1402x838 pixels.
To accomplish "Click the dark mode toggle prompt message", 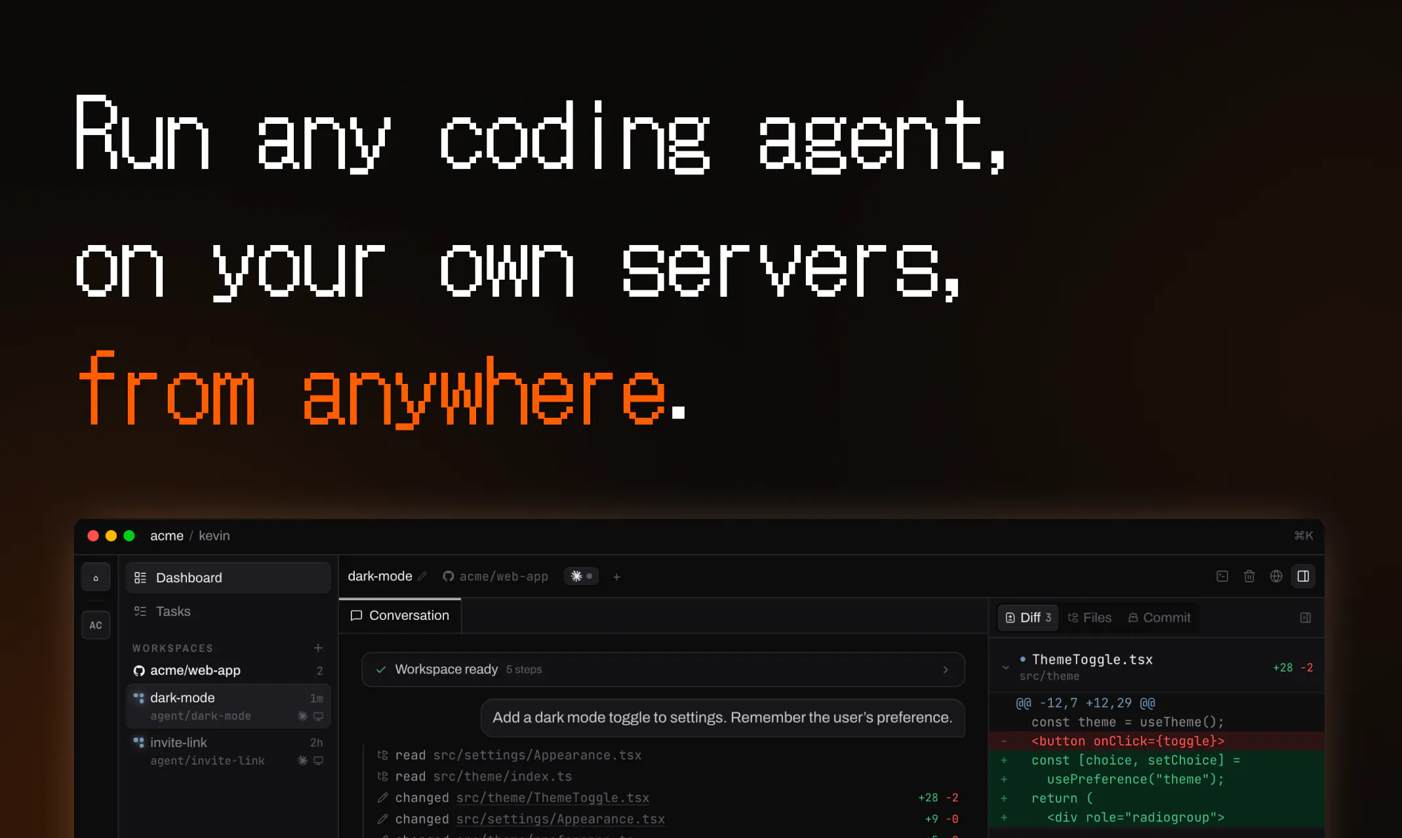I will tap(723, 718).
